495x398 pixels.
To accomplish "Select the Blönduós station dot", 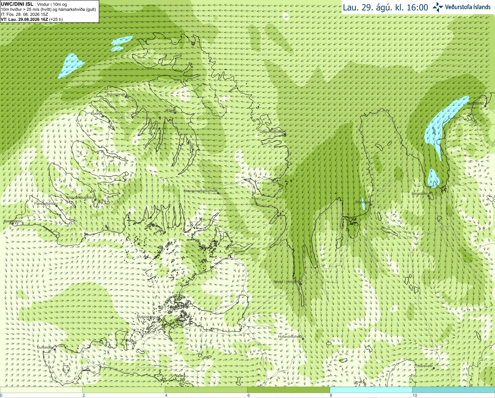I will click(370, 205).
